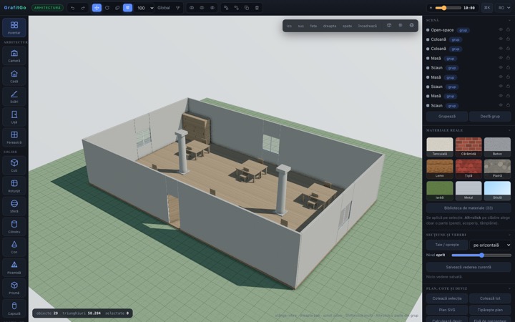This screenshot has height=322, width=515.
Task: Select the Open-space row in scene list
Action: (469, 30)
